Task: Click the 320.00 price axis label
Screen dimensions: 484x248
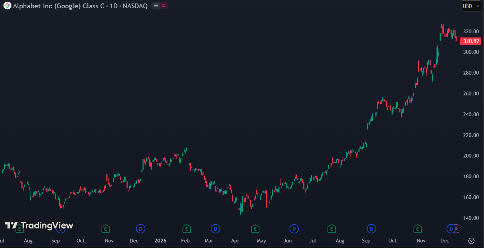Action: click(471, 31)
